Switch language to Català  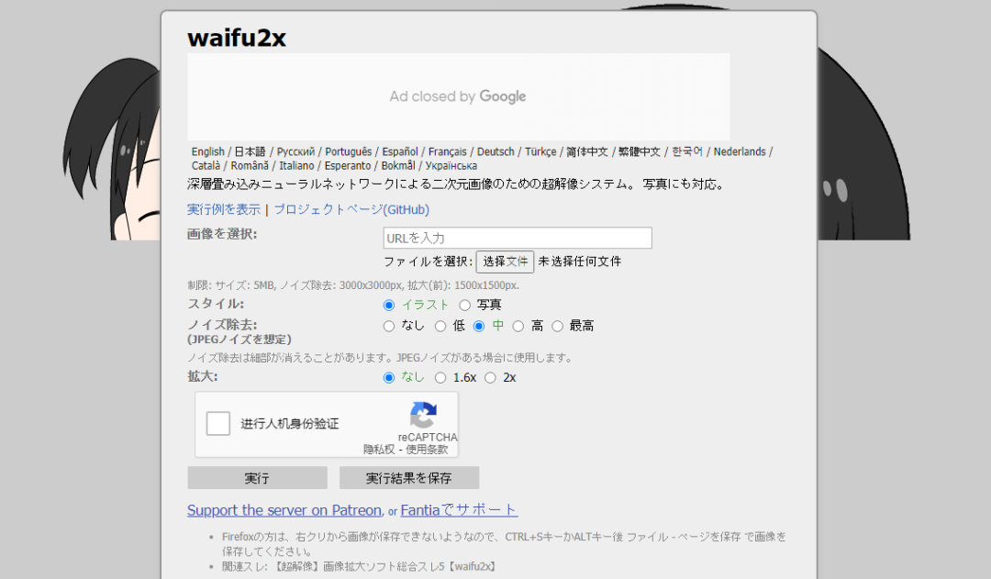206,165
